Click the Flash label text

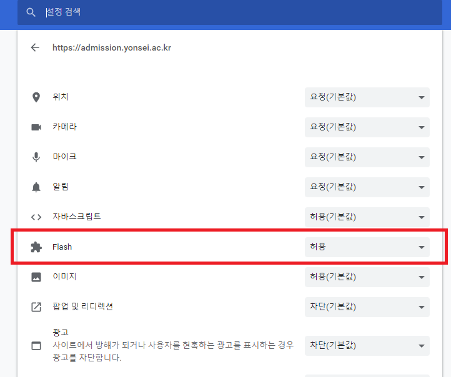[62, 247]
